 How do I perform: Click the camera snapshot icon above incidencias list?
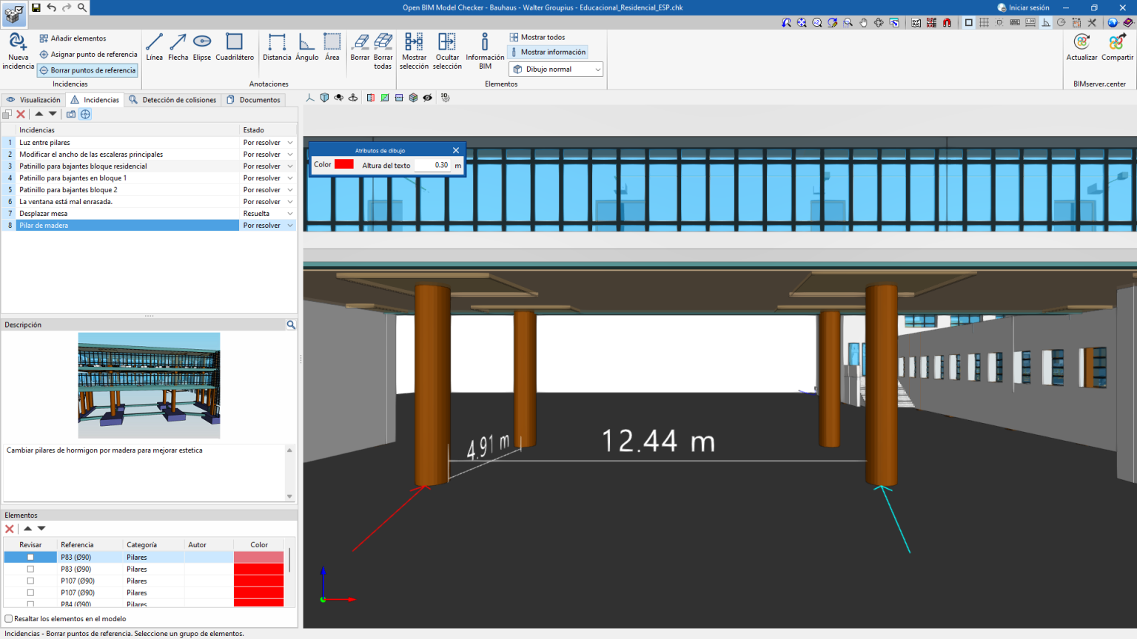[x=70, y=114]
